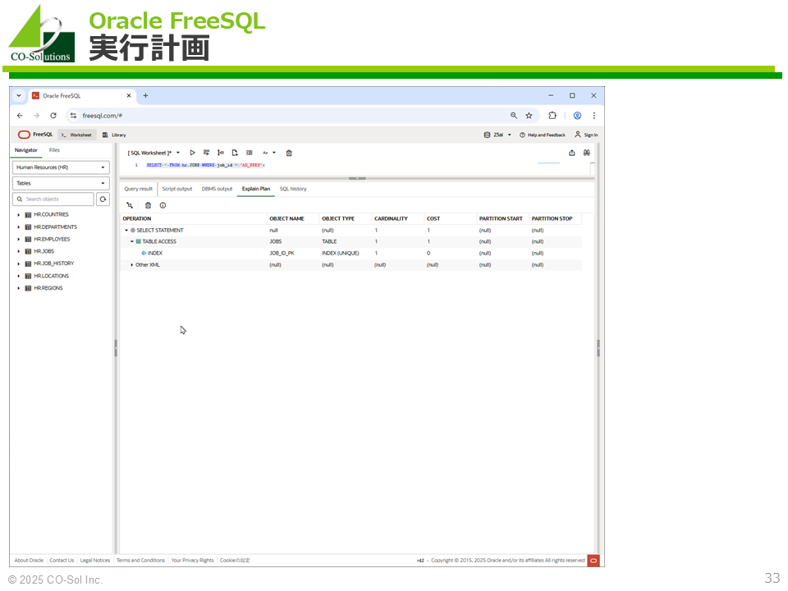Open the SQL history tab

[293, 189]
